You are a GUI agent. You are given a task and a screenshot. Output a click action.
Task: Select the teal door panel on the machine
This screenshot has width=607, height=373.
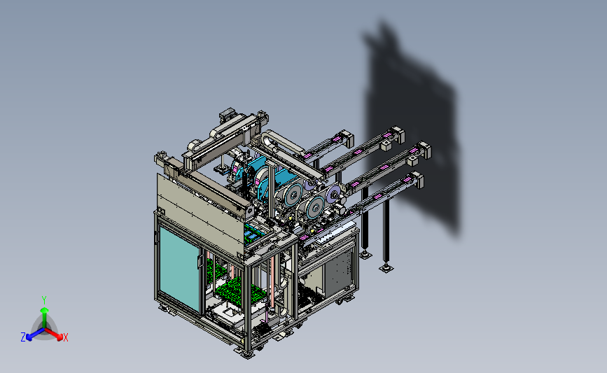pos(179,269)
